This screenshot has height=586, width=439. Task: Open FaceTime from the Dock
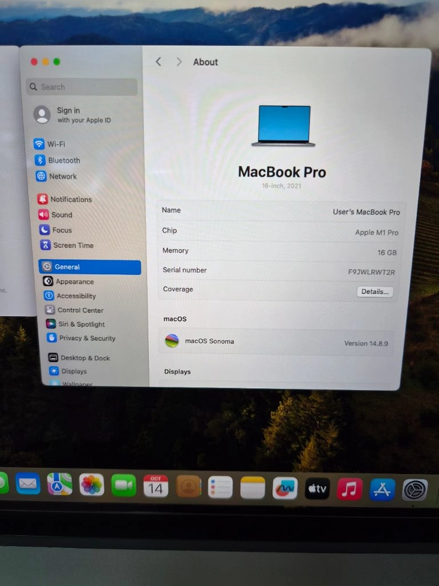click(124, 485)
